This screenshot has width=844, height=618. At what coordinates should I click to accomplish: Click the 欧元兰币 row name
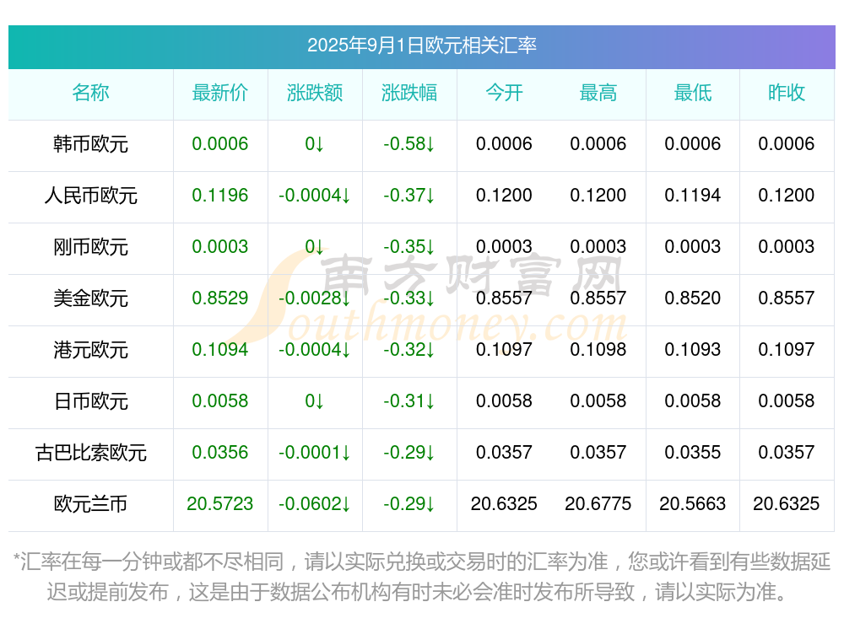click(x=90, y=504)
